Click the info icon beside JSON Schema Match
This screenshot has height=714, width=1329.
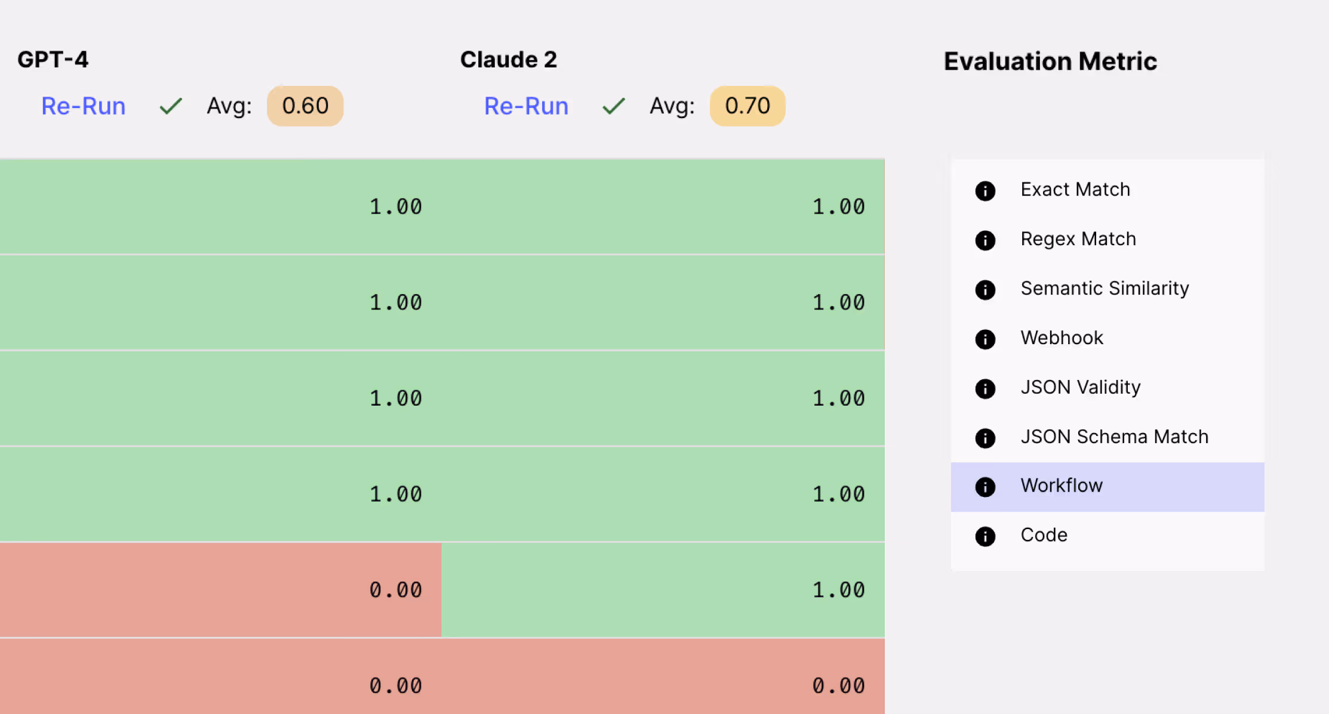click(985, 438)
